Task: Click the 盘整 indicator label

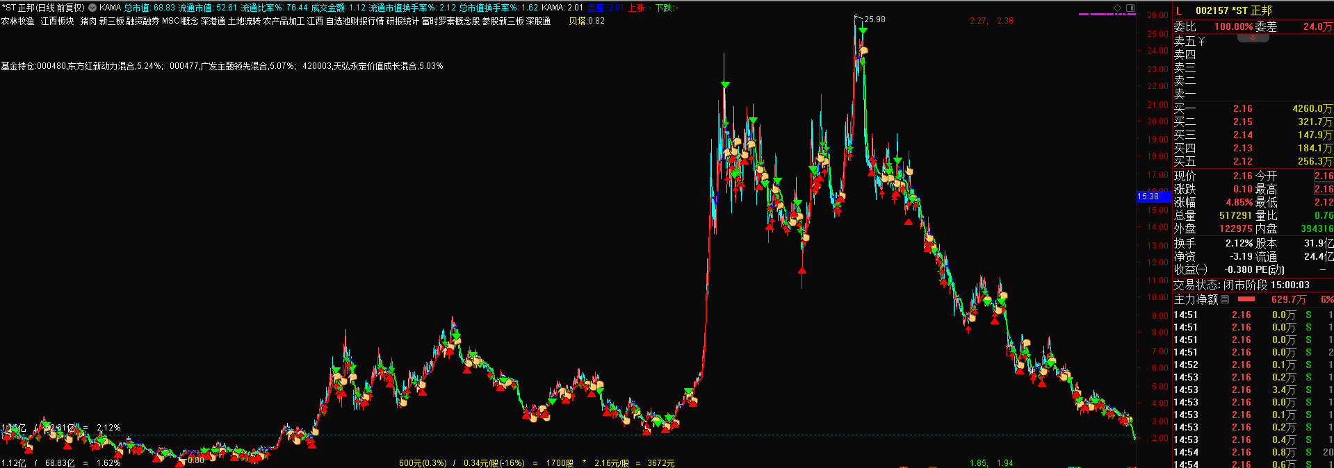Action: pyautogui.click(x=604, y=8)
